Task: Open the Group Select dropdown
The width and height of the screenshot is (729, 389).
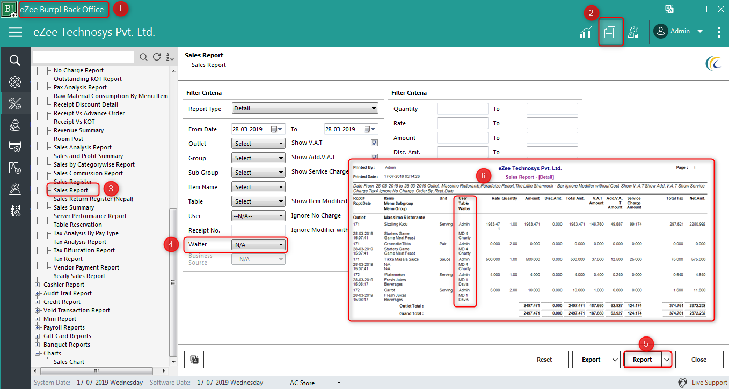Action: (x=258, y=158)
